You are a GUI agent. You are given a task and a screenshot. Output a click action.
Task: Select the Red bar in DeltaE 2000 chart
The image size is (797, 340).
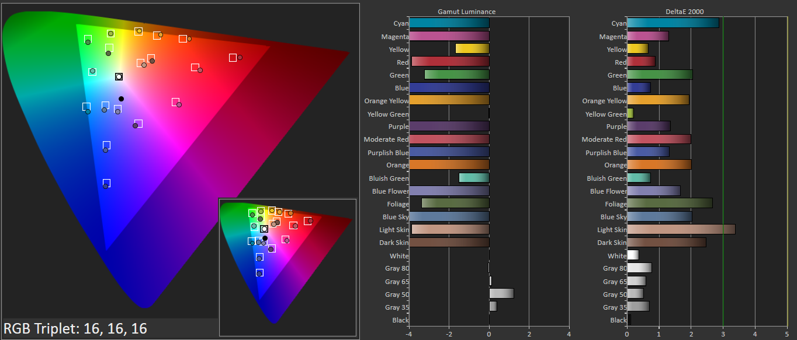tap(640, 62)
